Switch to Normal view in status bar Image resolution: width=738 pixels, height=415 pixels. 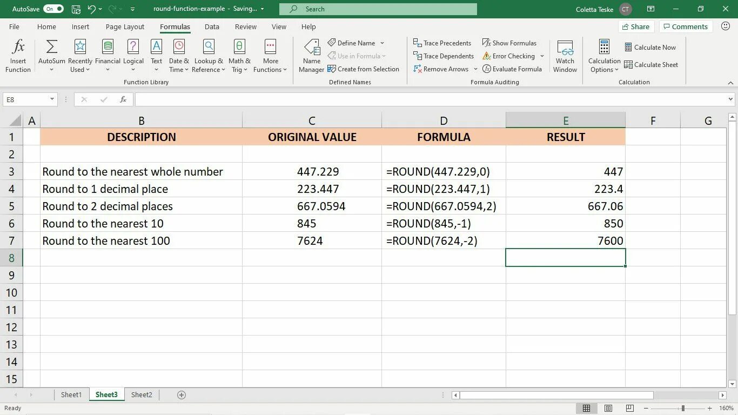point(587,409)
